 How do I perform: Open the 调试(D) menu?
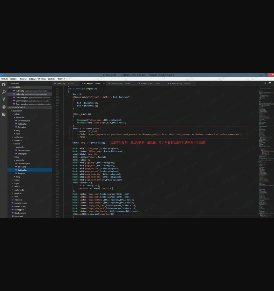[x=51, y=79]
